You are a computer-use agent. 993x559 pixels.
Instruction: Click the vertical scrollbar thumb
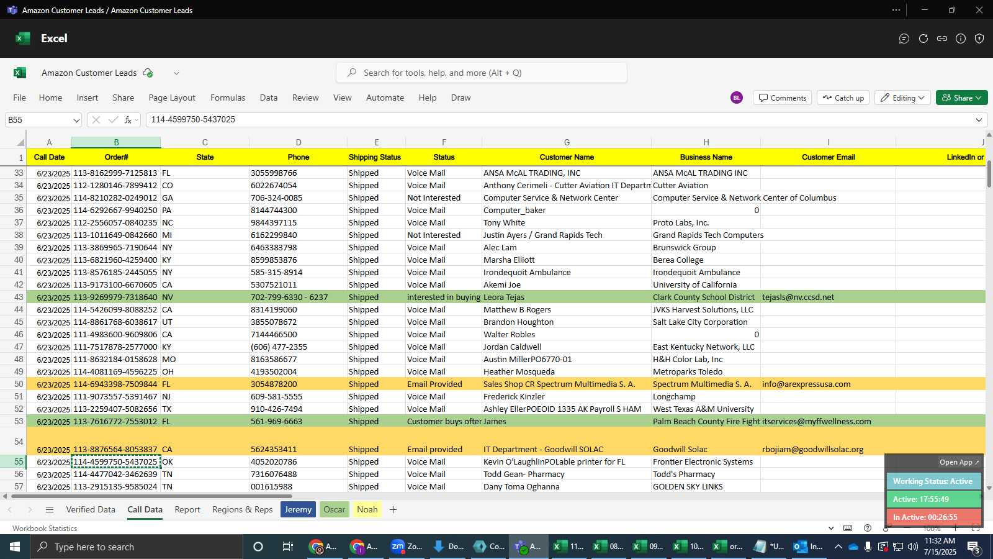click(989, 174)
